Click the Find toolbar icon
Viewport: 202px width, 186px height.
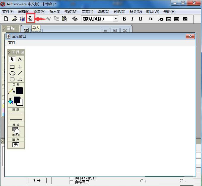75,19
